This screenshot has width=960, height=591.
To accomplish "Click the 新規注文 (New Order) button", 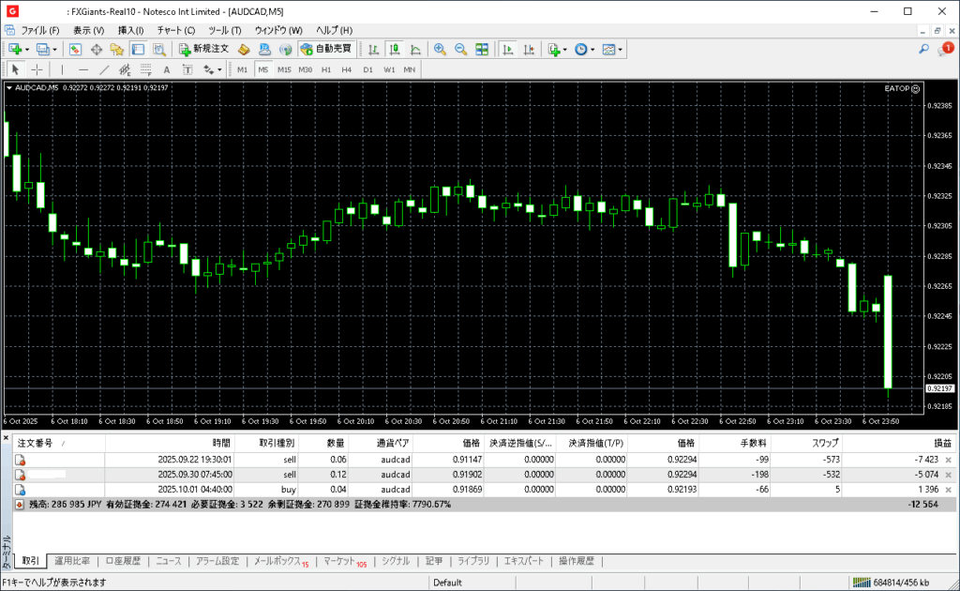I will 203,49.
